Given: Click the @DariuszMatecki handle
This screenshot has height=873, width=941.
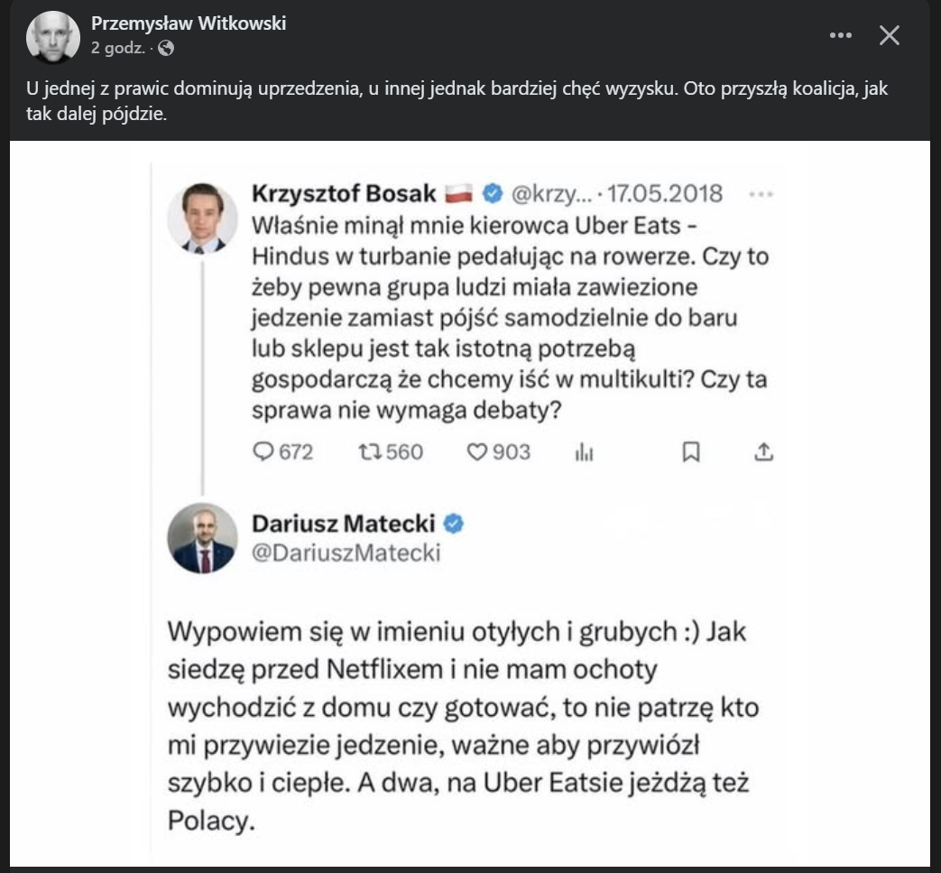Looking at the screenshot, I should [346, 553].
